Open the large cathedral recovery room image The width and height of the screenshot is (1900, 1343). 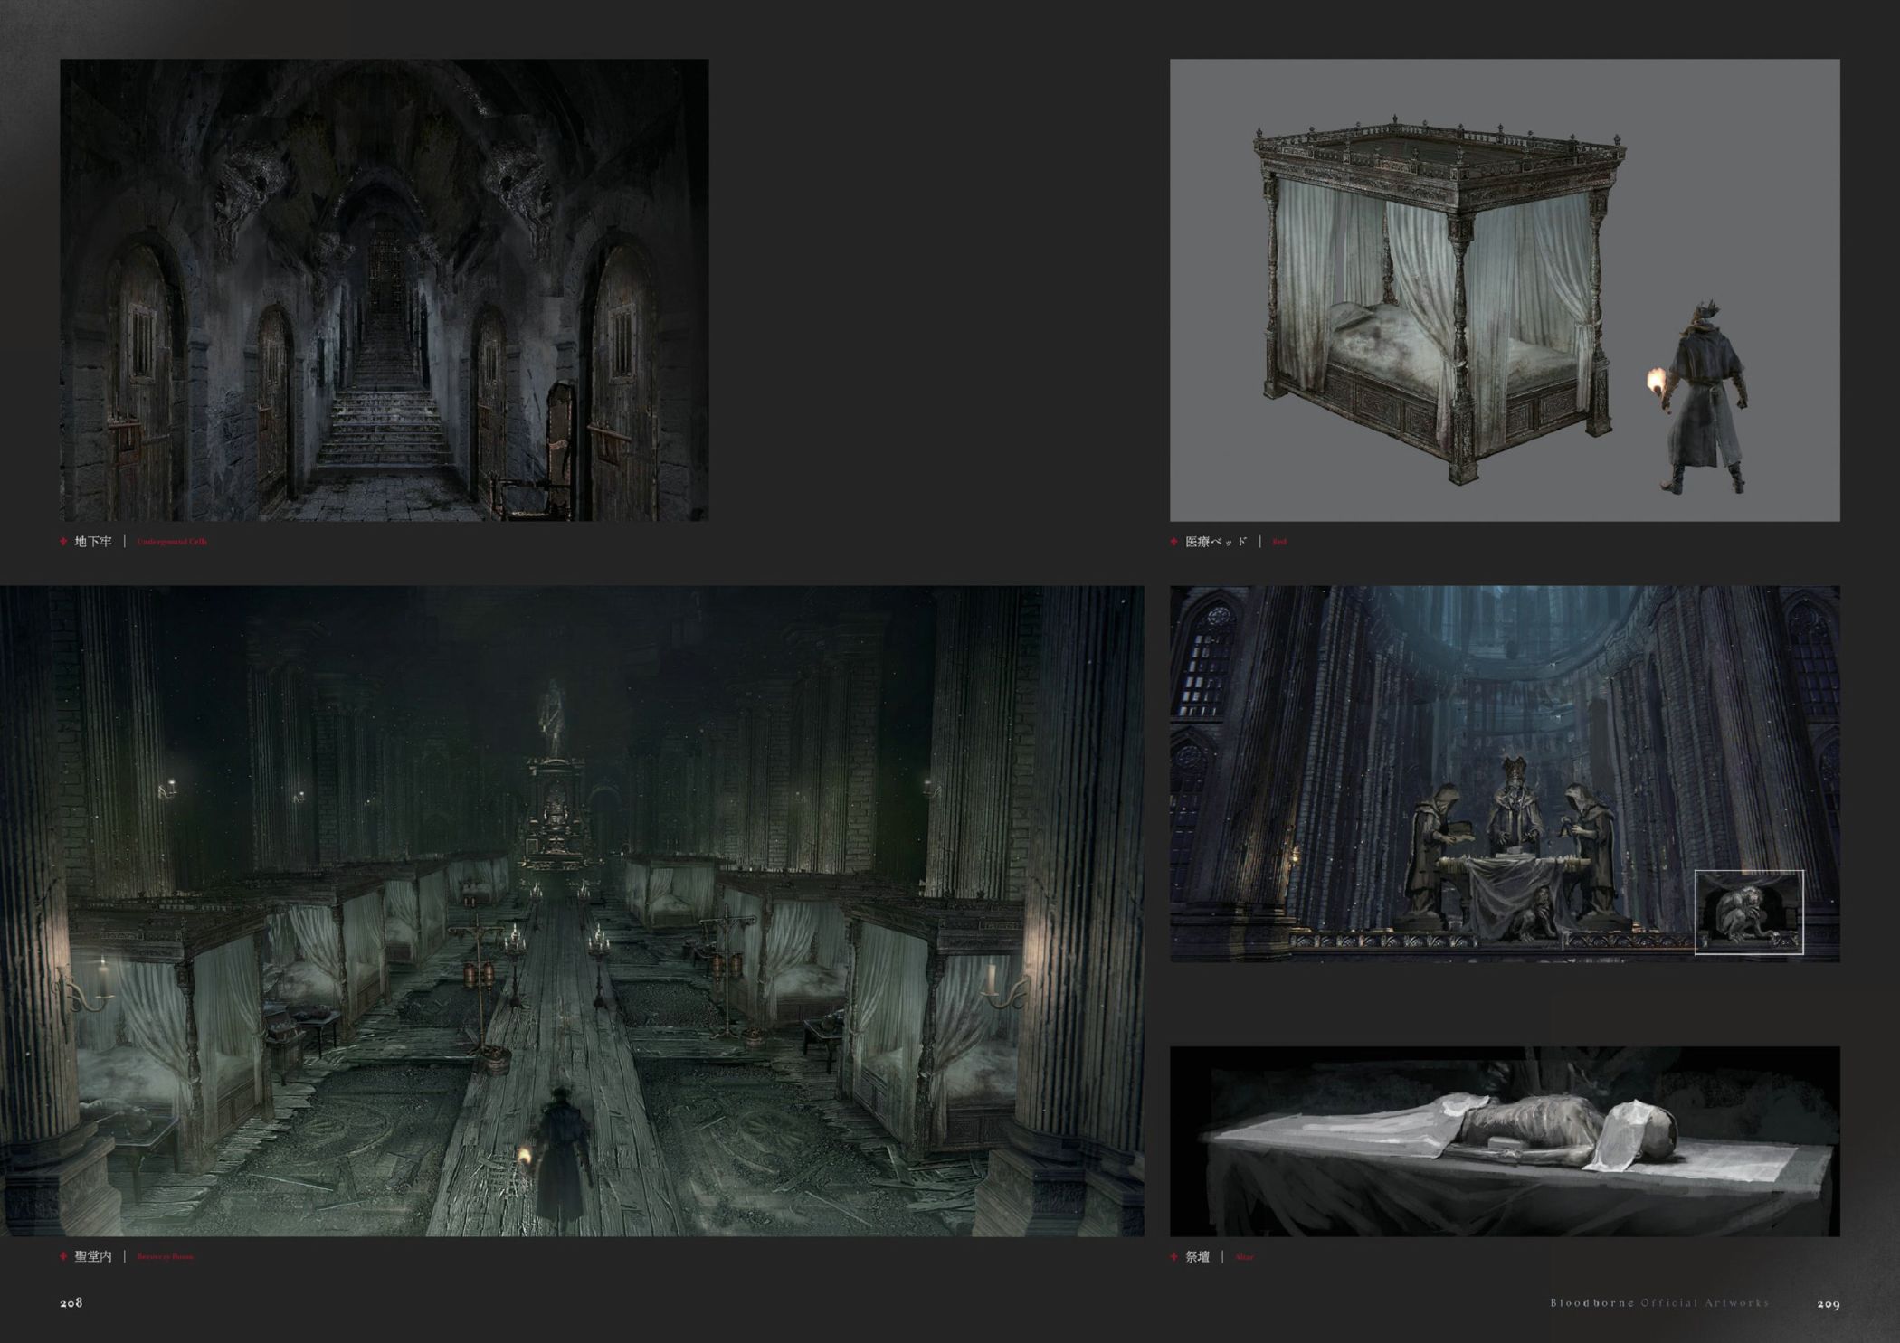pos(572,910)
